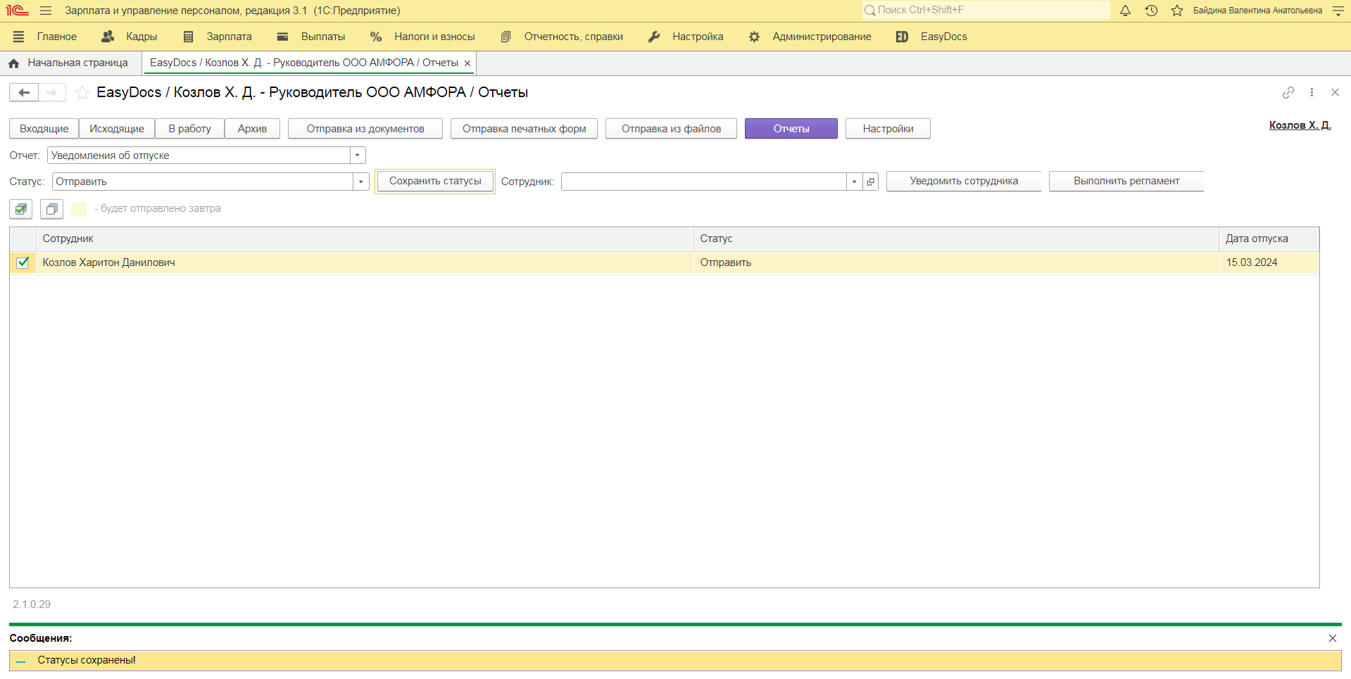Screen dimensions: 1351x679
Task: Open Отправка печатных форм
Action: click(x=524, y=129)
